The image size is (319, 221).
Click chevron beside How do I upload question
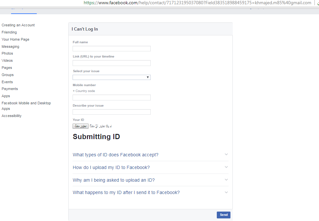[x=226, y=167]
